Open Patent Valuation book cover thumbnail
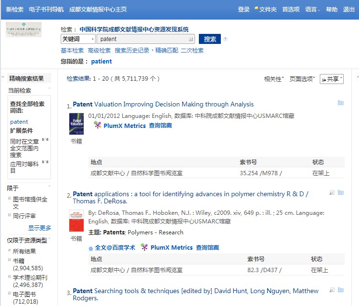The height and width of the screenshot is (306, 359). 76,124
